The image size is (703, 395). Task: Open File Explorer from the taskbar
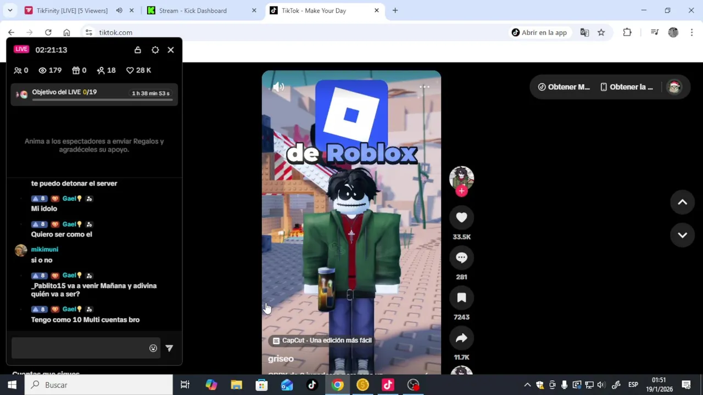click(236, 385)
